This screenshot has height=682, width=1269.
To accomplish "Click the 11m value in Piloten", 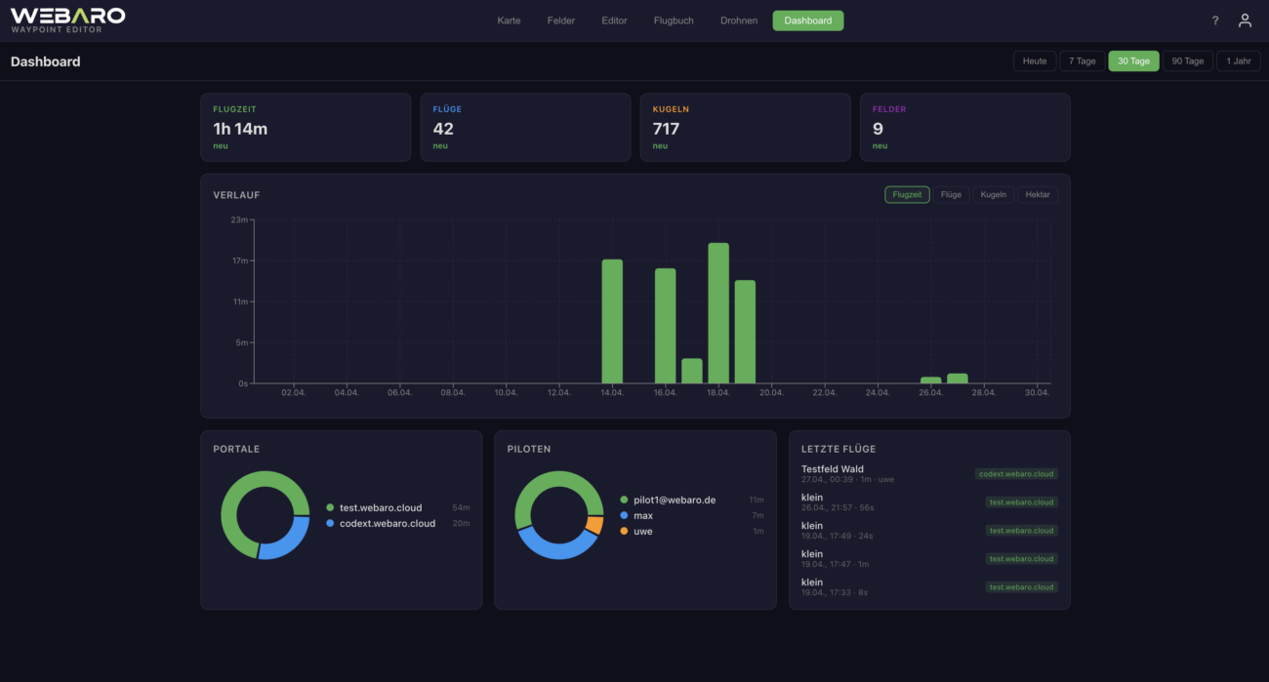I will [757, 500].
